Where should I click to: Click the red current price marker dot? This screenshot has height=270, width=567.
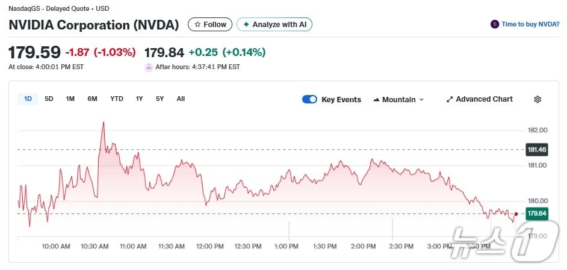click(516, 214)
